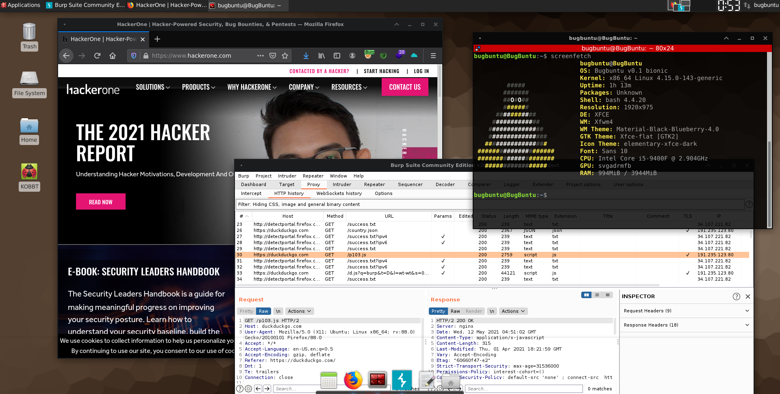Open Firefox downloads panel
The width and height of the screenshot is (780, 394).
(306, 56)
